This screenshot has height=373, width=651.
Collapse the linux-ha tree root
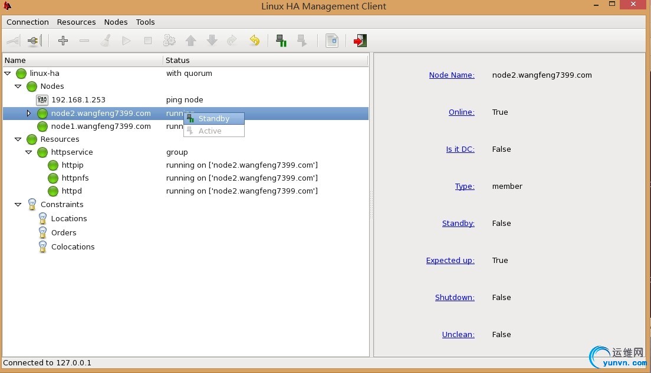8,74
